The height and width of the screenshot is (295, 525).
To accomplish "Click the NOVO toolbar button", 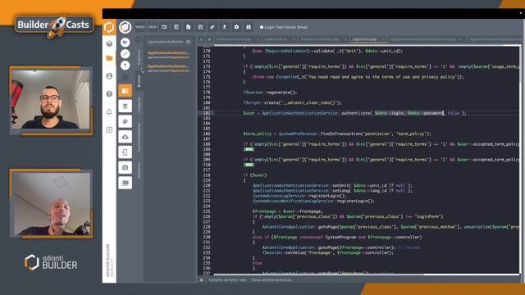I will (140, 27).
